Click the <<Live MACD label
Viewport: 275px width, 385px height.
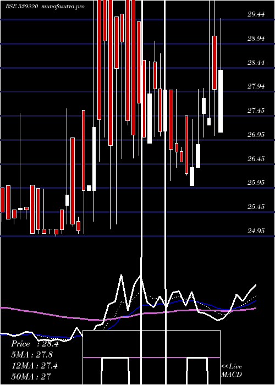[x=232, y=371]
